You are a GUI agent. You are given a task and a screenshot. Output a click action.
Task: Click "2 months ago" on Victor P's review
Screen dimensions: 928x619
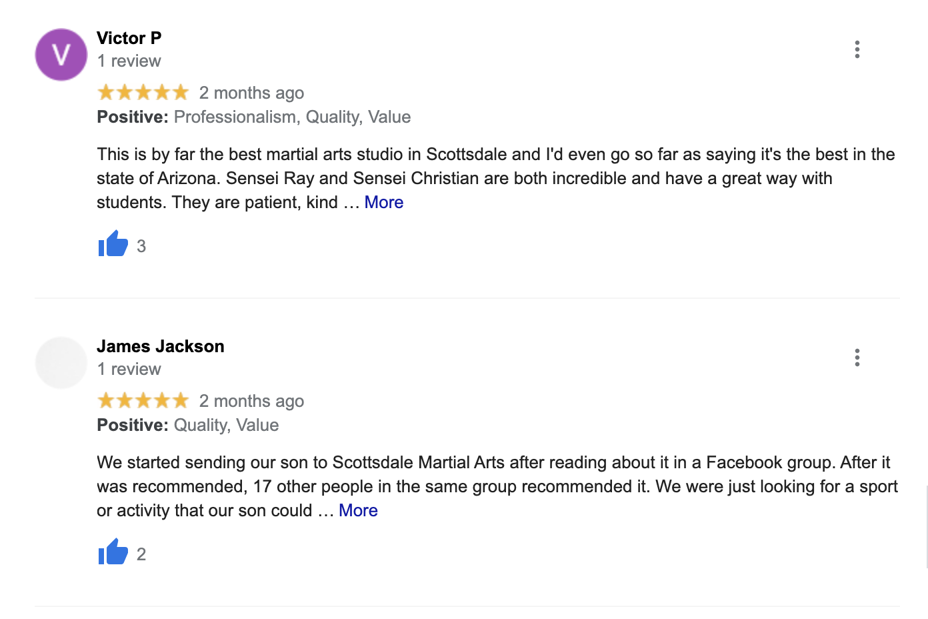pyautogui.click(x=251, y=93)
